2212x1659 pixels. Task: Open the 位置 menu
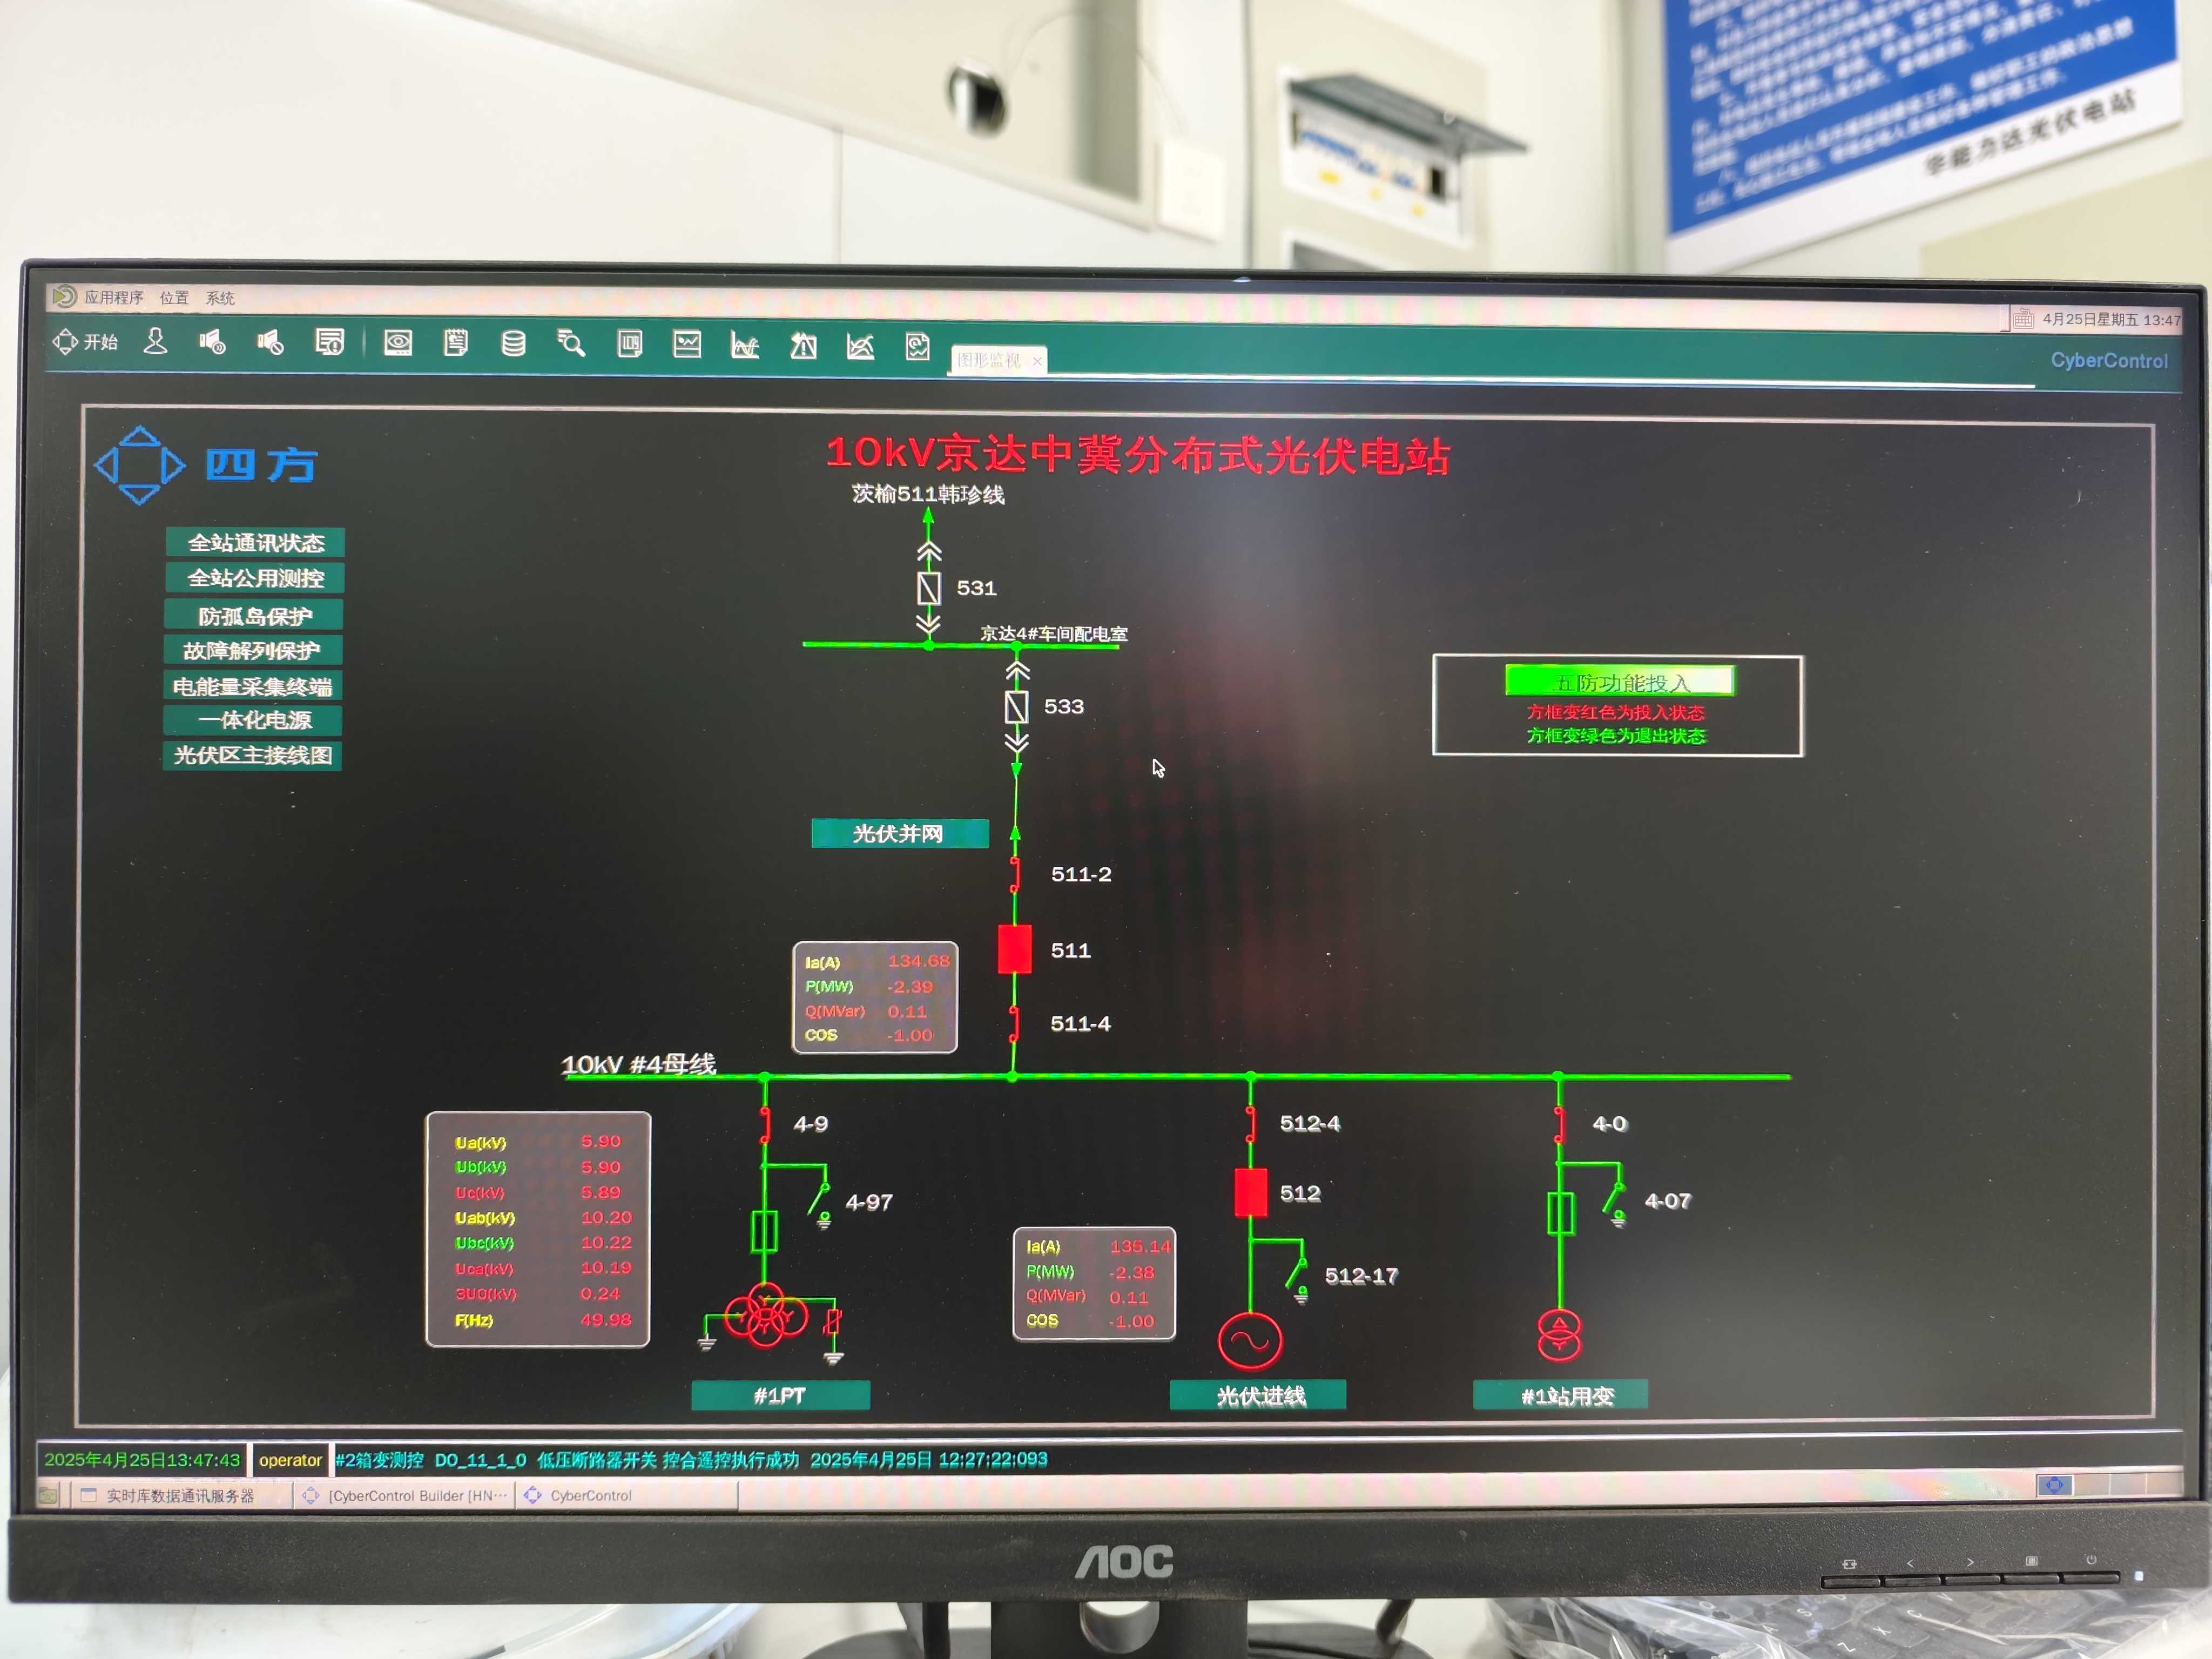[x=174, y=297]
